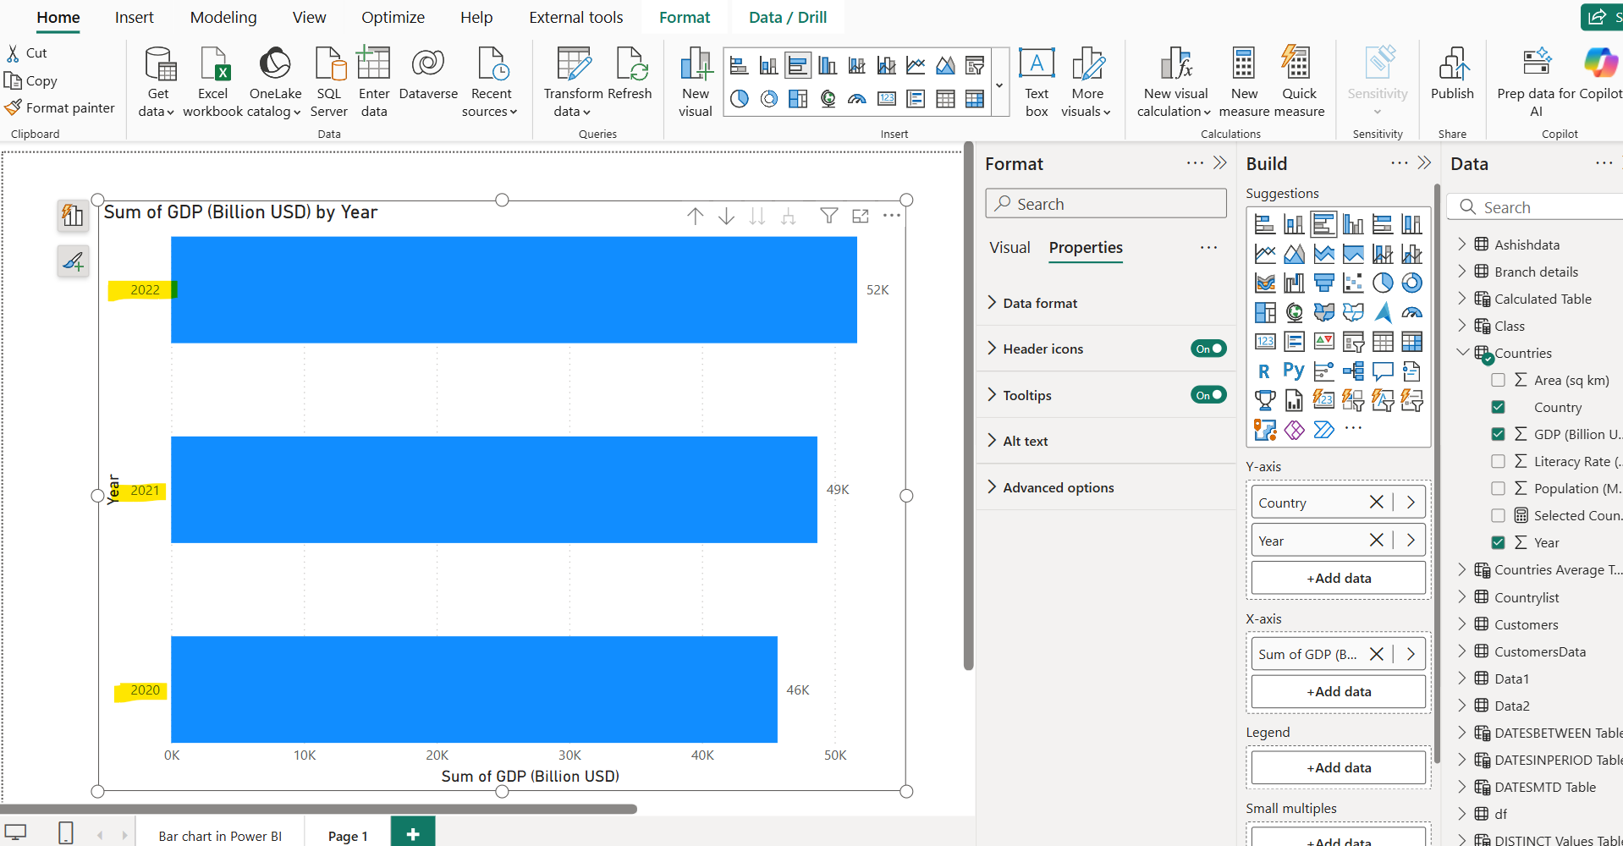The image size is (1623, 846).
Task: Click the drill up arrow on chart
Action: 696,217
